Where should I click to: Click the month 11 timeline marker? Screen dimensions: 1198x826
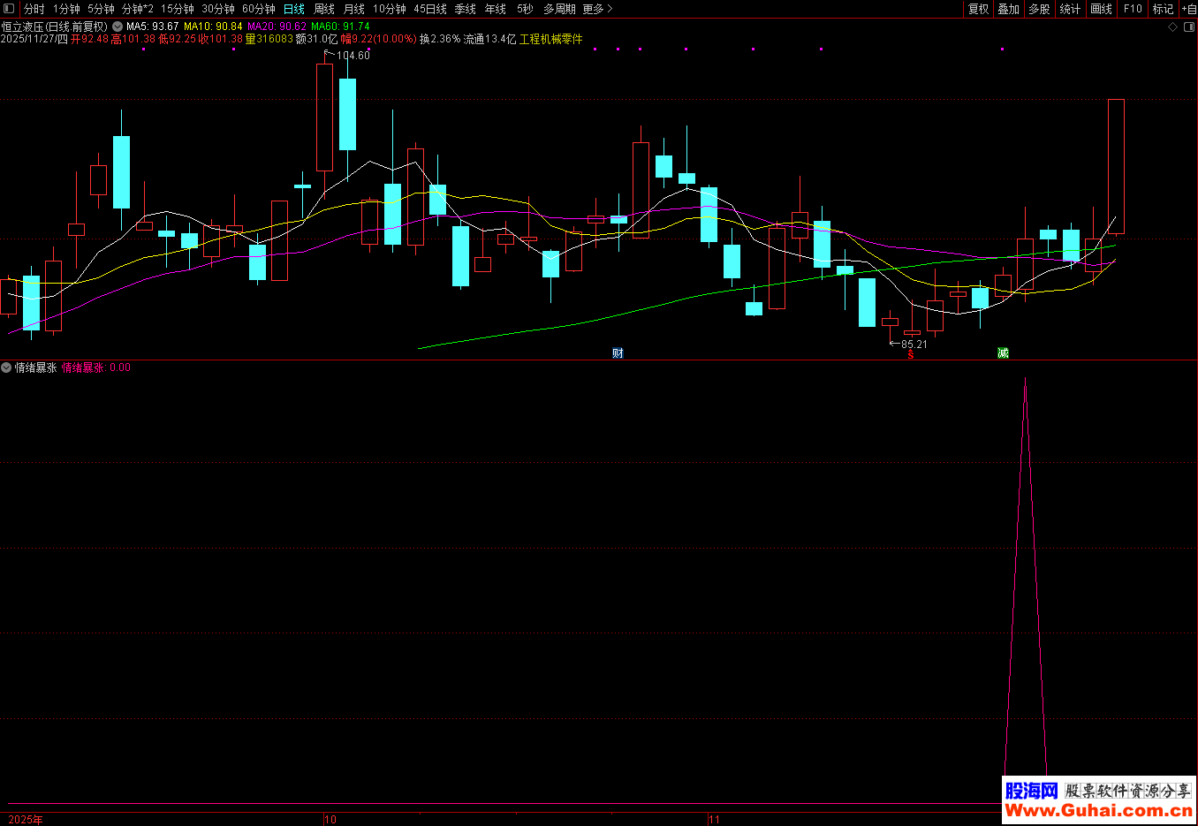(714, 819)
